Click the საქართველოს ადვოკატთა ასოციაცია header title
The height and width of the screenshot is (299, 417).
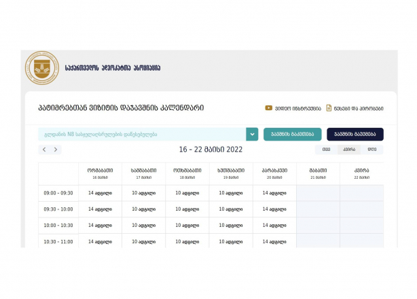113,68
